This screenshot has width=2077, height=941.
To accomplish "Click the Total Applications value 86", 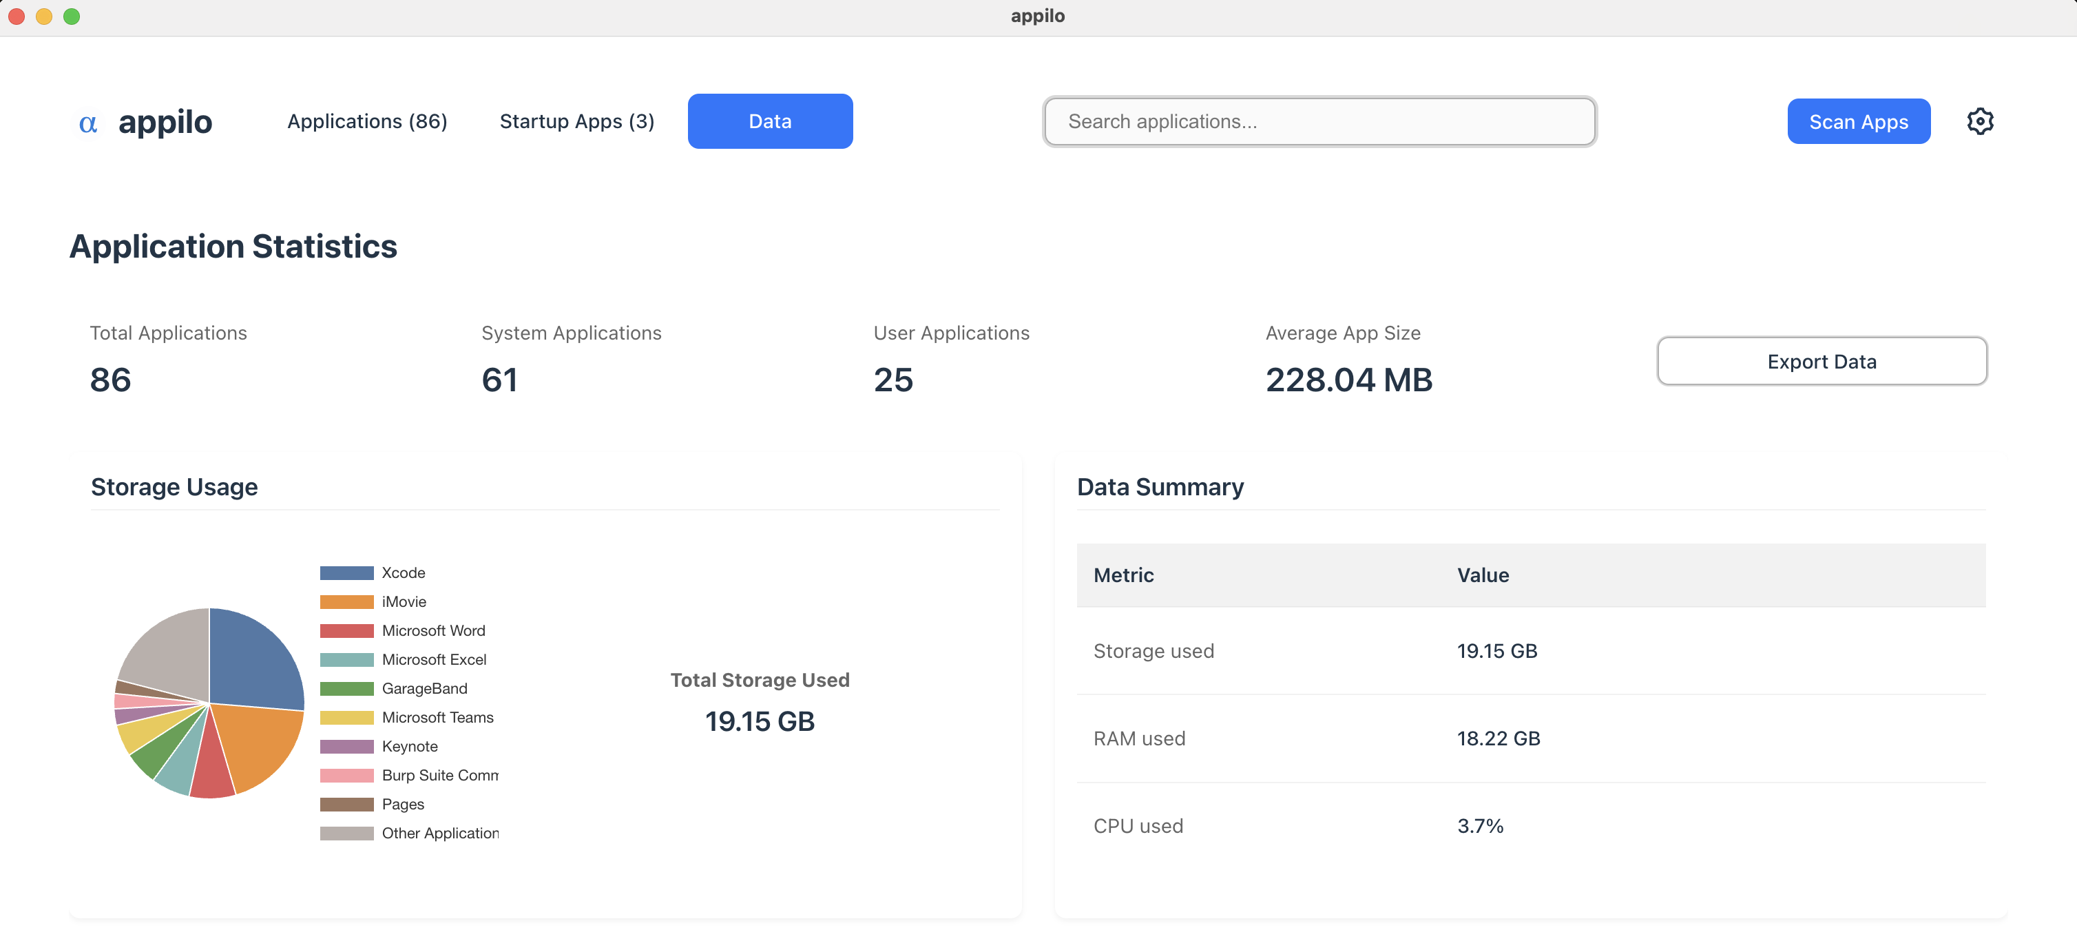I will pos(110,380).
